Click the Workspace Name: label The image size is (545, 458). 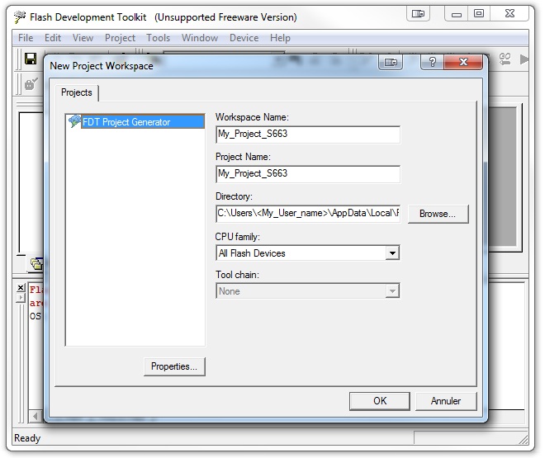252,117
